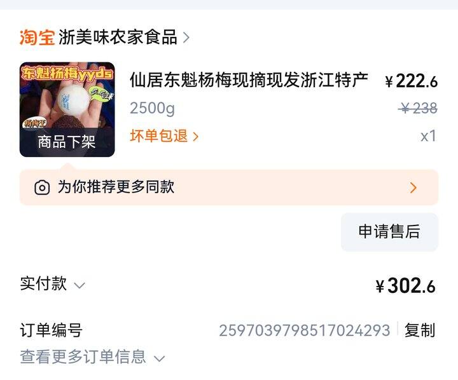Image resolution: width=458 pixels, height=380 pixels.
Task: Tap the ¥302.6 paid amount
Action: pyautogui.click(x=405, y=285)
